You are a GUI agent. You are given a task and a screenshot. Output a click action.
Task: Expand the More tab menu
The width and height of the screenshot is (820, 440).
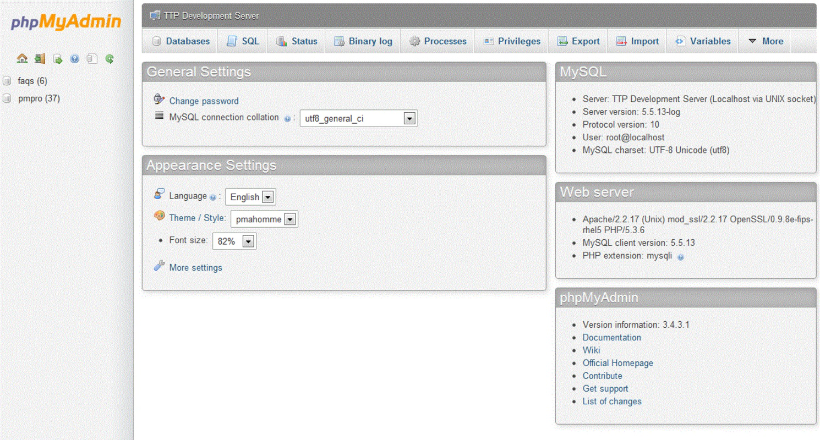tap(766, 41)
